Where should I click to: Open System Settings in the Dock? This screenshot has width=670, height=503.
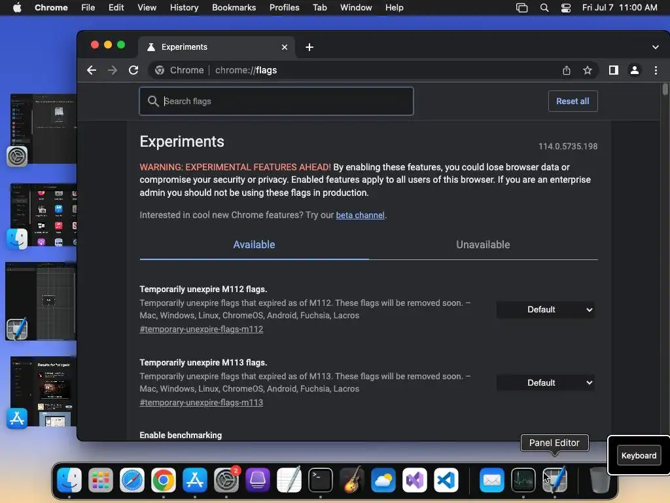coord(226,480)
